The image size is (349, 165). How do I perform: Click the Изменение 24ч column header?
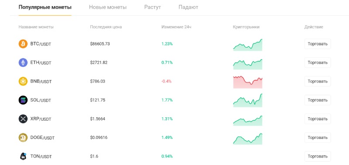177,27
